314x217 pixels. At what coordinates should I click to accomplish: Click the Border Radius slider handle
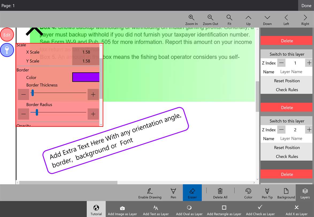tap(37, 112)
